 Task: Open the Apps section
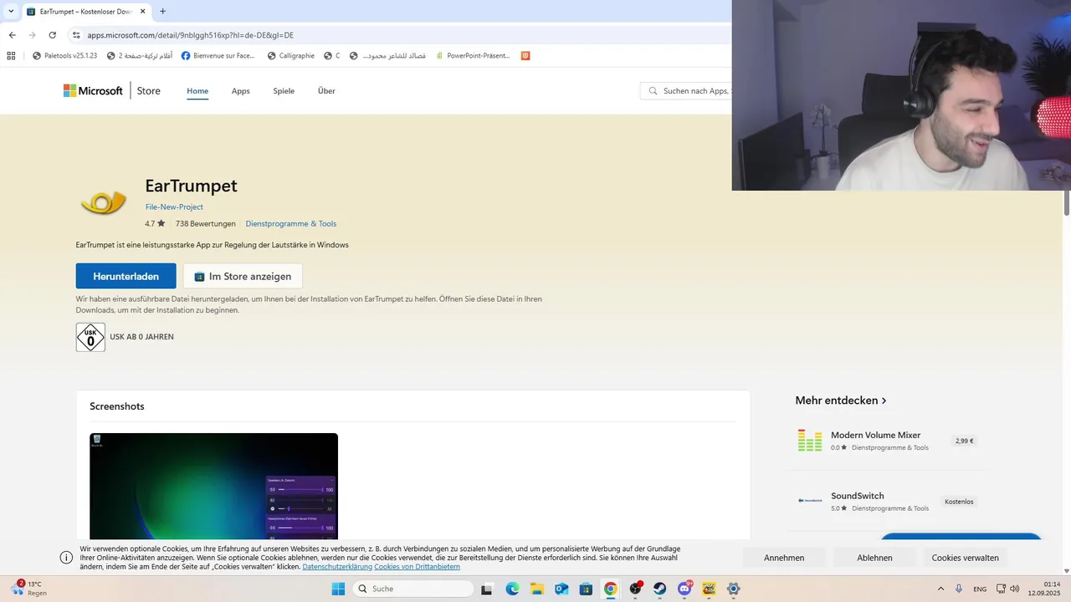point(241,90)
